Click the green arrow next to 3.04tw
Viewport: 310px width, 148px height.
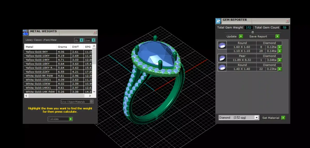[280, 60]
